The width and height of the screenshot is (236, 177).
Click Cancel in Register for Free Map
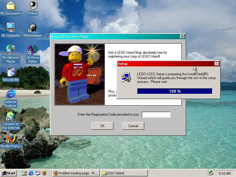[x=133, y=126]
